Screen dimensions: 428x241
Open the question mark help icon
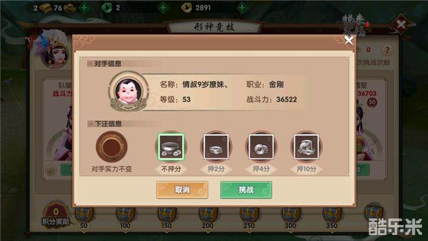(x=387, y=50)
